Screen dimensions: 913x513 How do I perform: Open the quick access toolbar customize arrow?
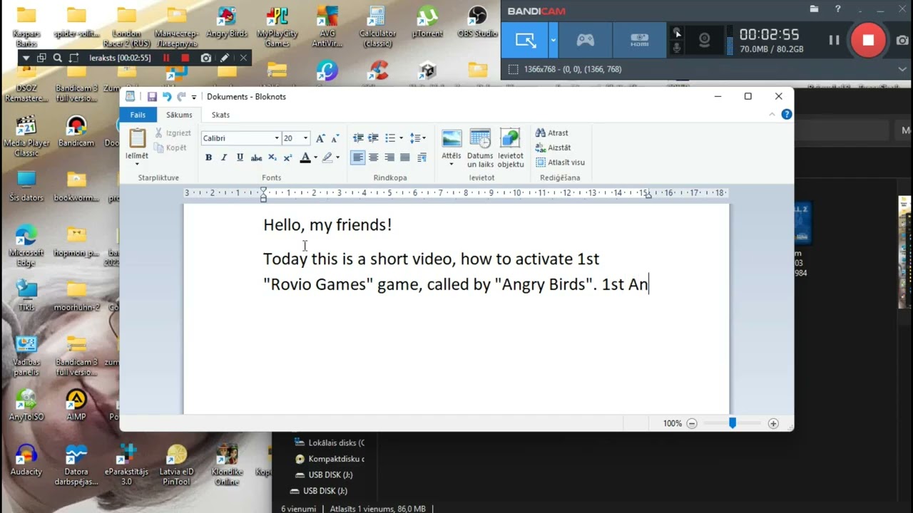click(x=194, y=97)
